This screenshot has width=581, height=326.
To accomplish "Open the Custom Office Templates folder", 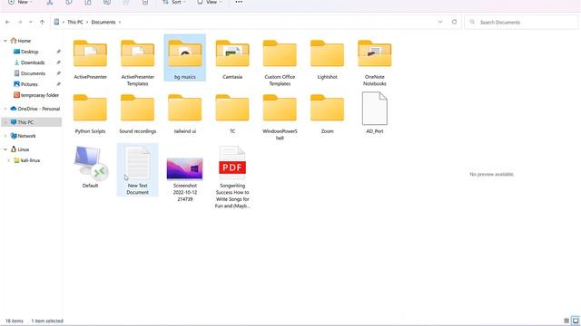I will pyautogui.click(x=280, y=62).
